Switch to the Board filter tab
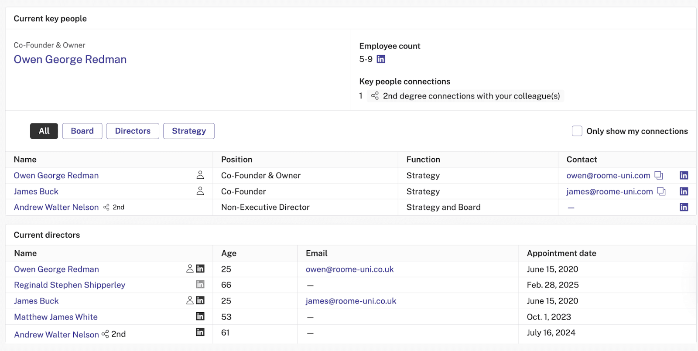The image size is (698, 351). tap(82, 131)
